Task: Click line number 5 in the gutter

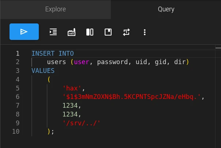Action: [x=18, y=88]
